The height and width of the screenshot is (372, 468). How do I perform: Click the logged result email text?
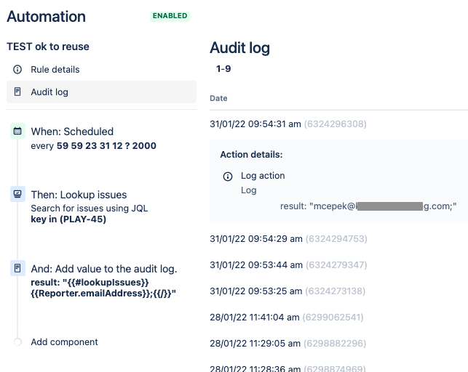[x=368, y=206]
